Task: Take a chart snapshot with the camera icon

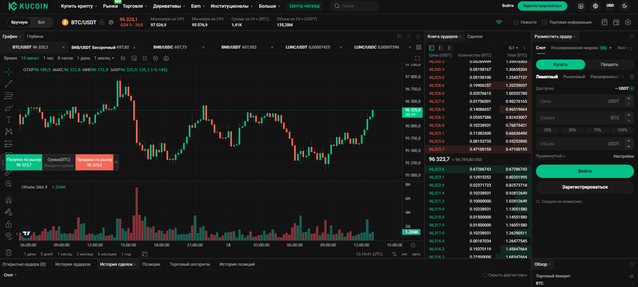Action: point(166,58)
